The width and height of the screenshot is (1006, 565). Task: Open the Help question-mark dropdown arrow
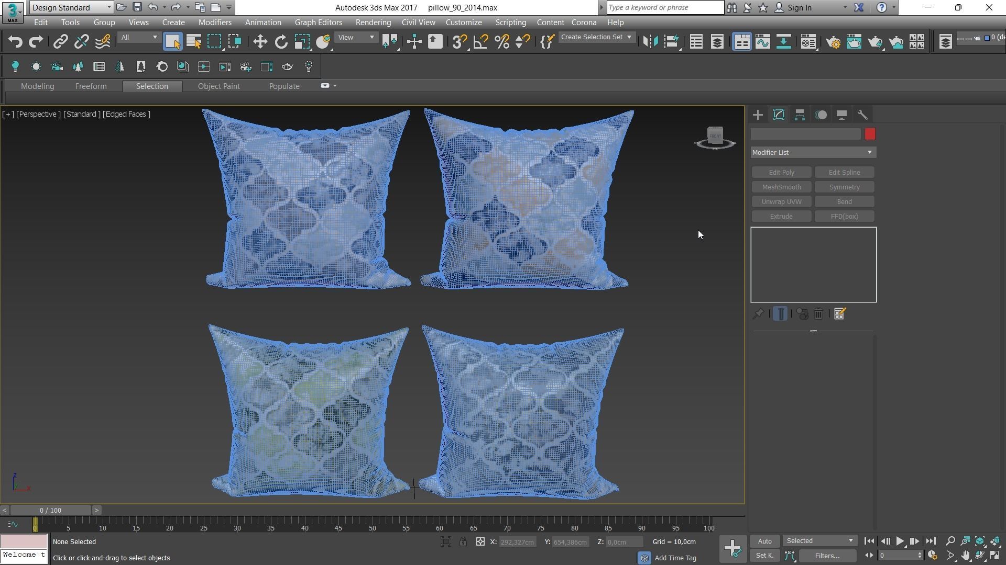(894, 8)
